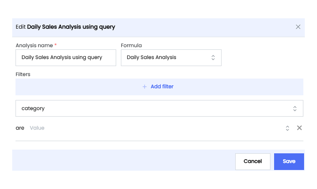
Task: Focus the Analysis name text box
Action: pyautogui.click(x=66, y=58)
